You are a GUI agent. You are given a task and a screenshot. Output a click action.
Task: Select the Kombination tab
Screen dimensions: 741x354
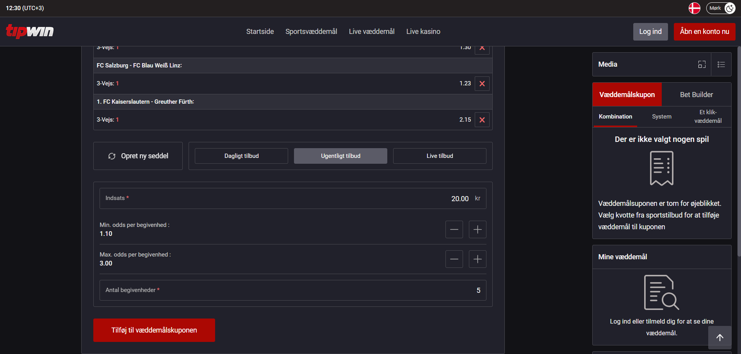(615, 117)
